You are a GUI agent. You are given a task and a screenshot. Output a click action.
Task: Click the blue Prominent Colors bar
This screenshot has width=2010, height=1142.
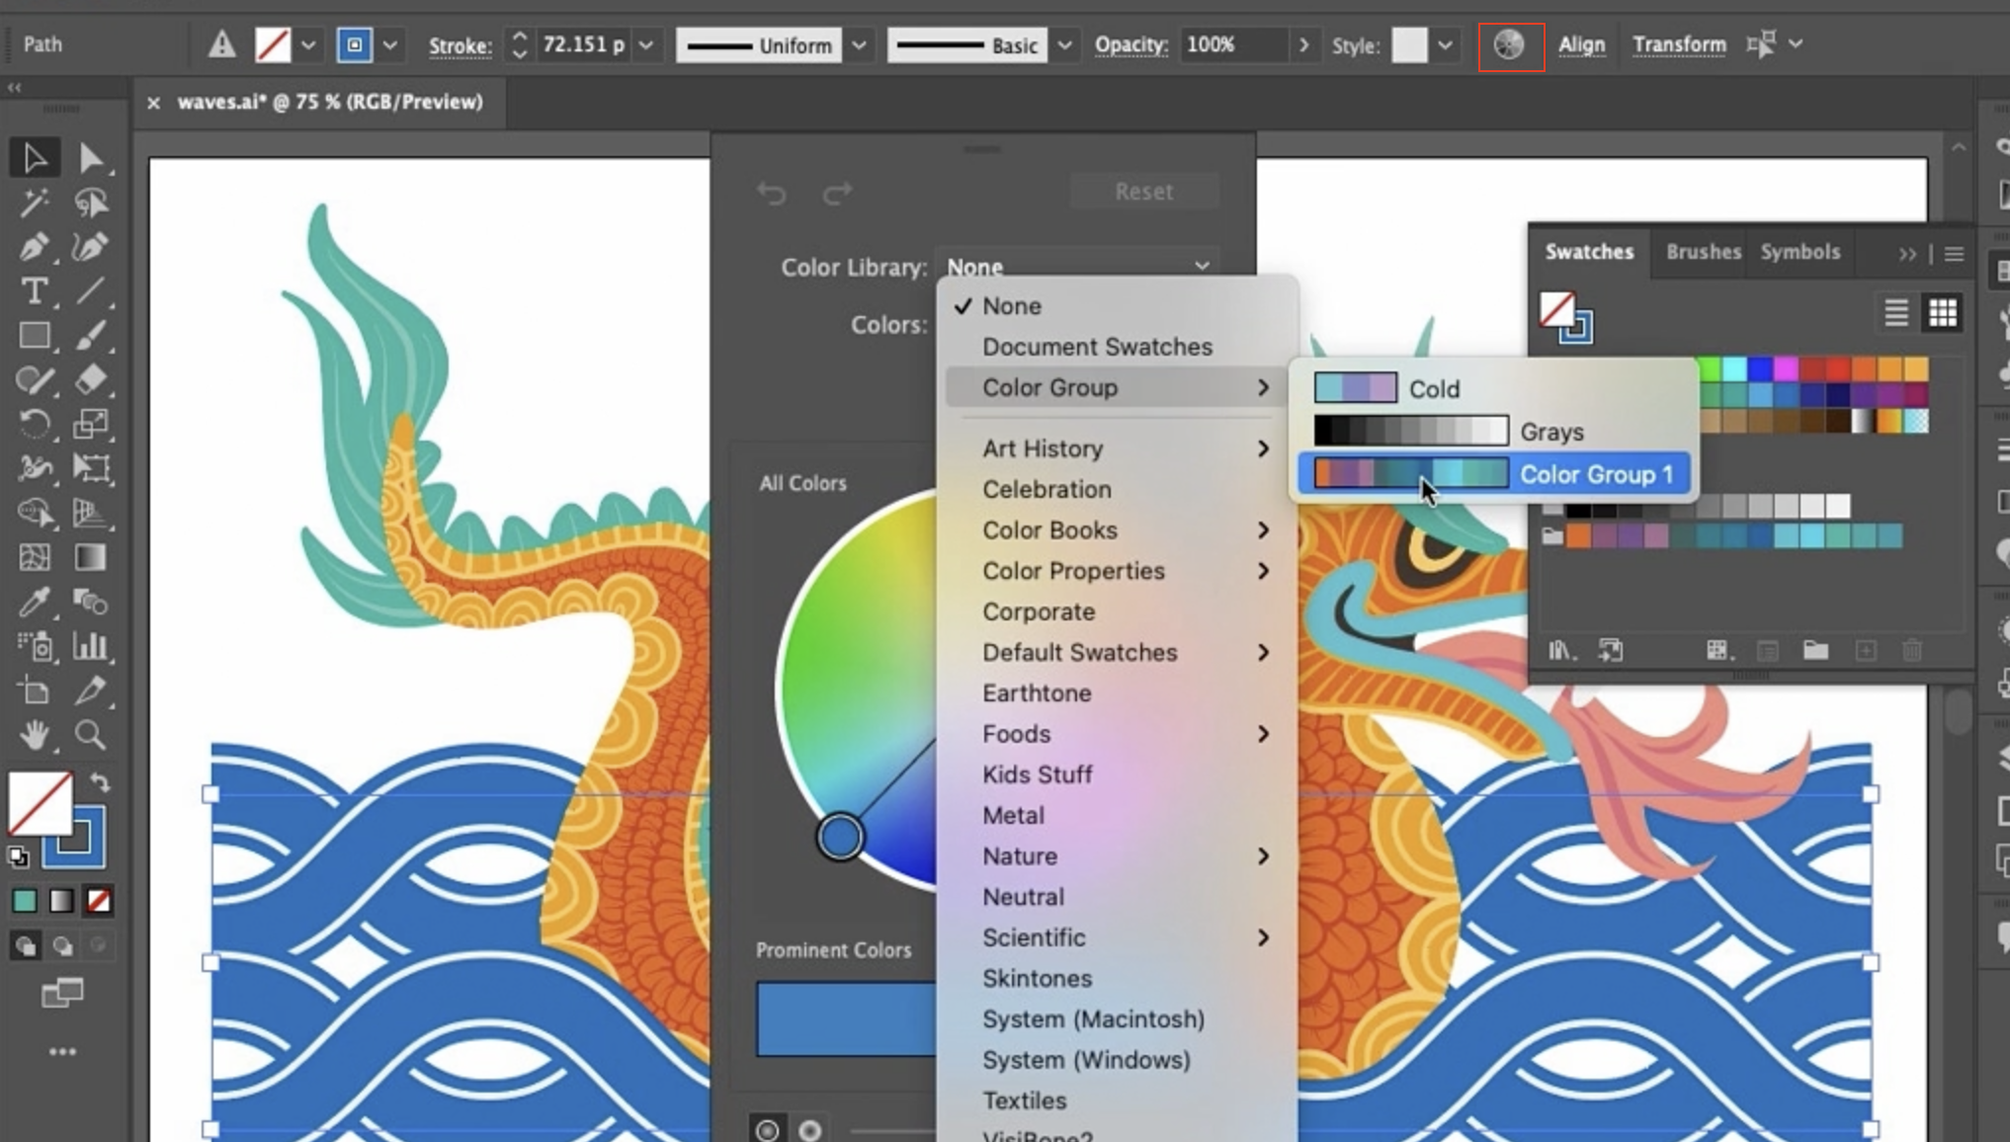(845, 1019)
